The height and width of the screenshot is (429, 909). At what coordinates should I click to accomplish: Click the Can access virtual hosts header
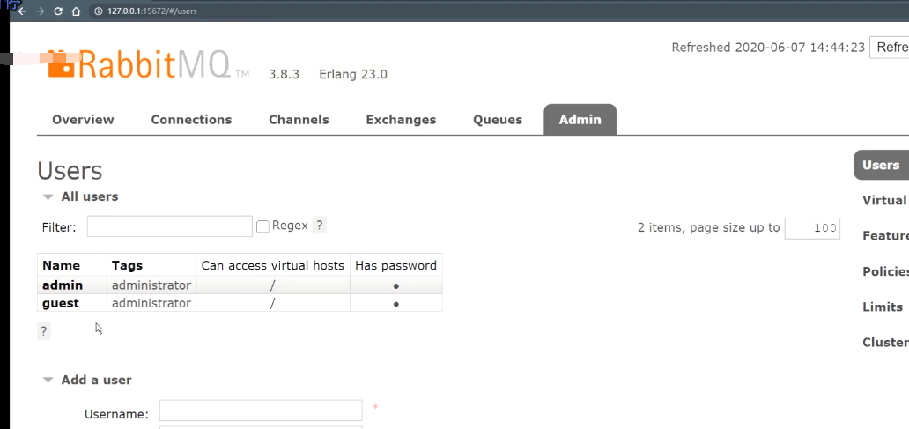[272, 265]
